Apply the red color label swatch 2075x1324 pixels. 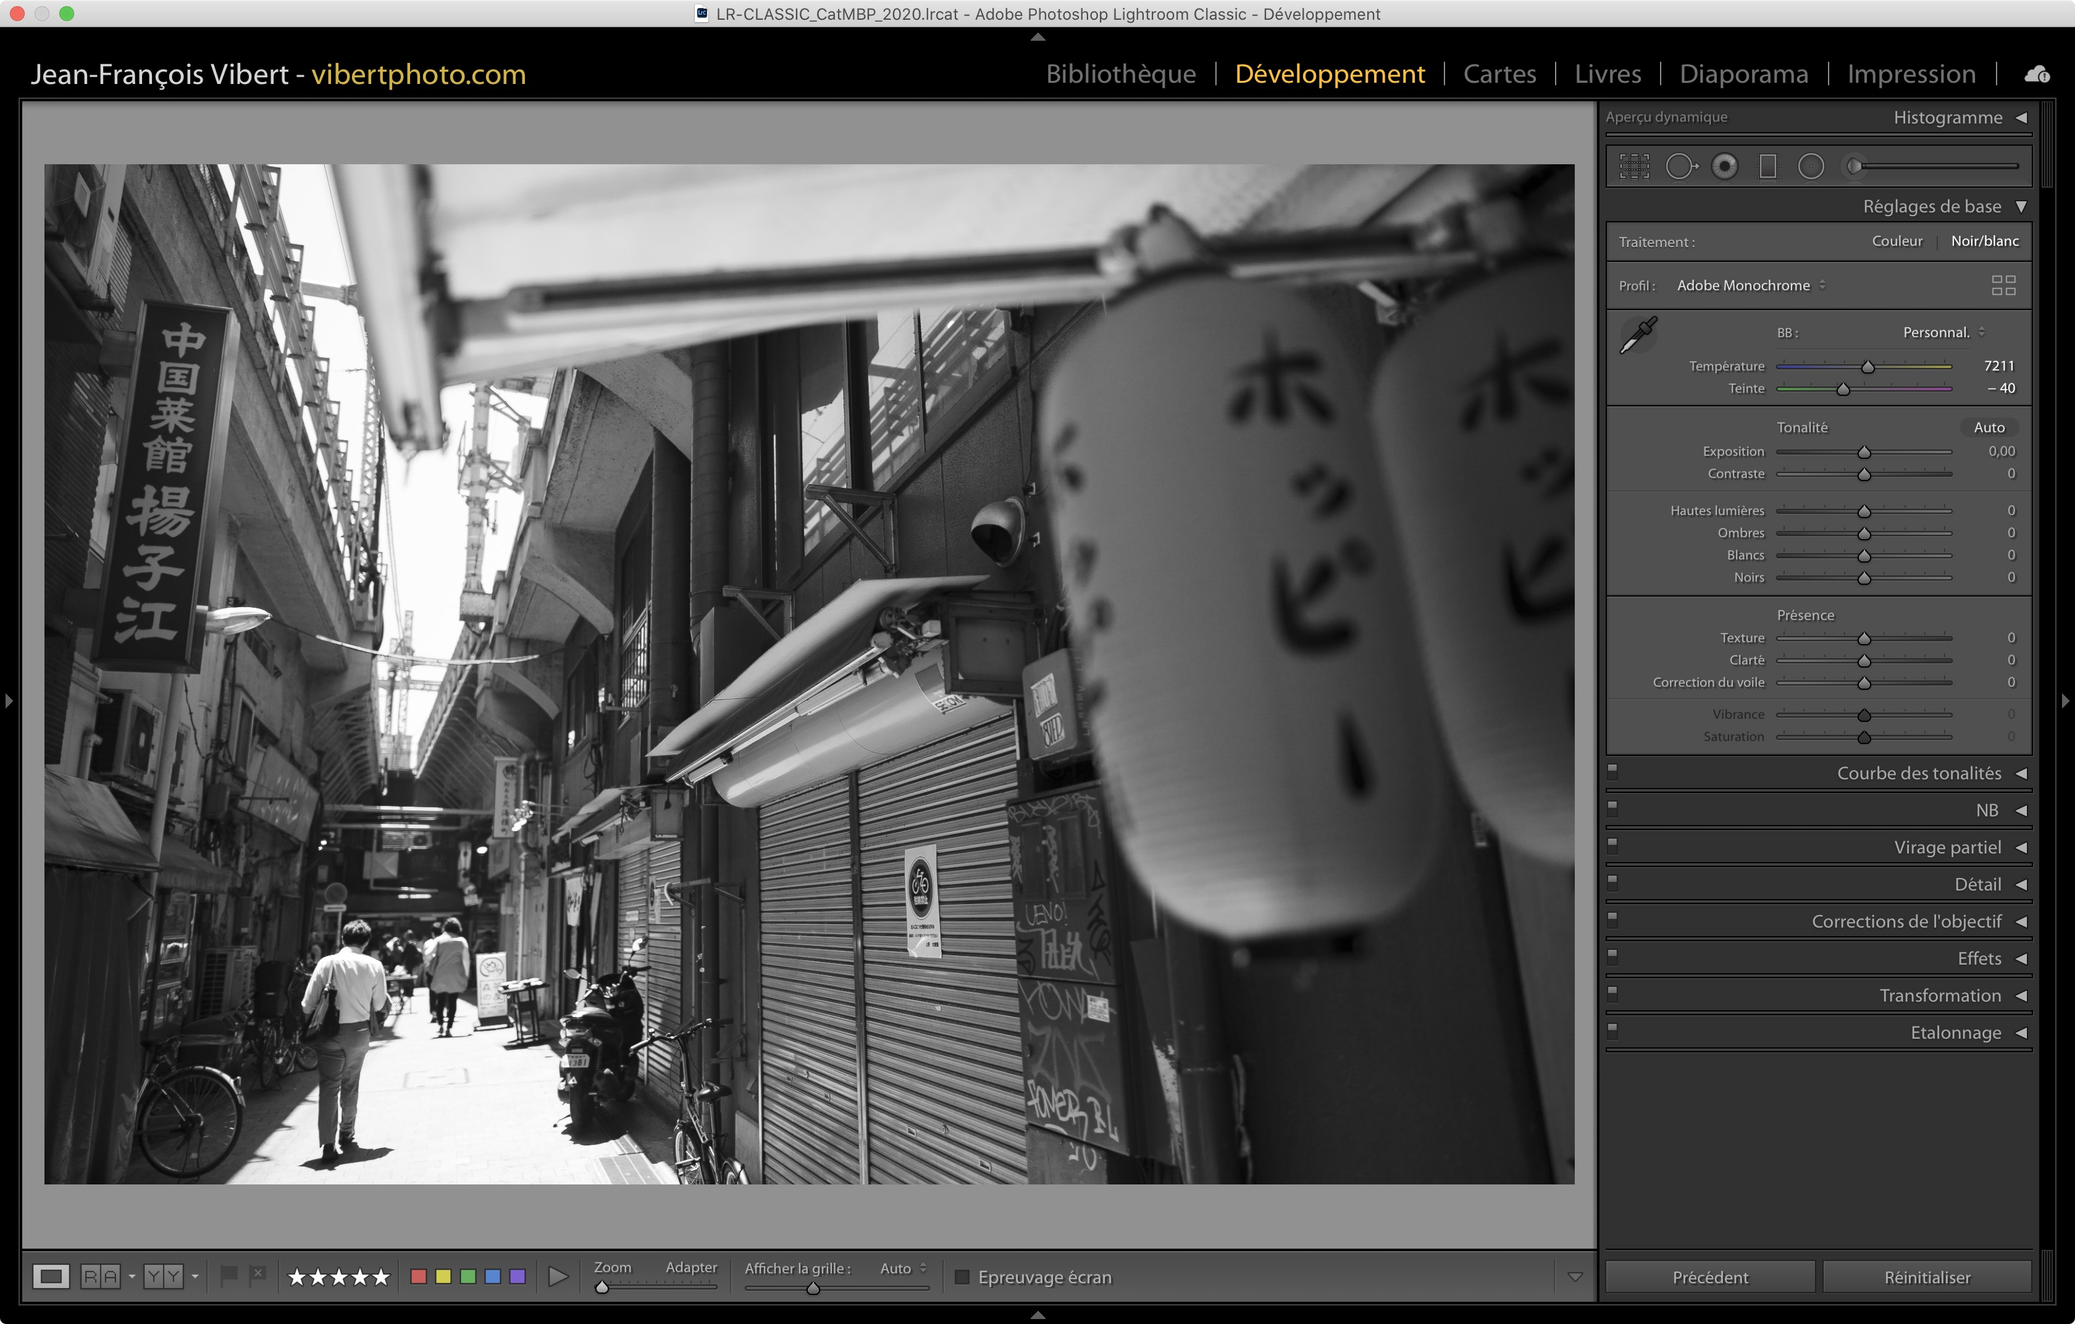(419, 1276)
